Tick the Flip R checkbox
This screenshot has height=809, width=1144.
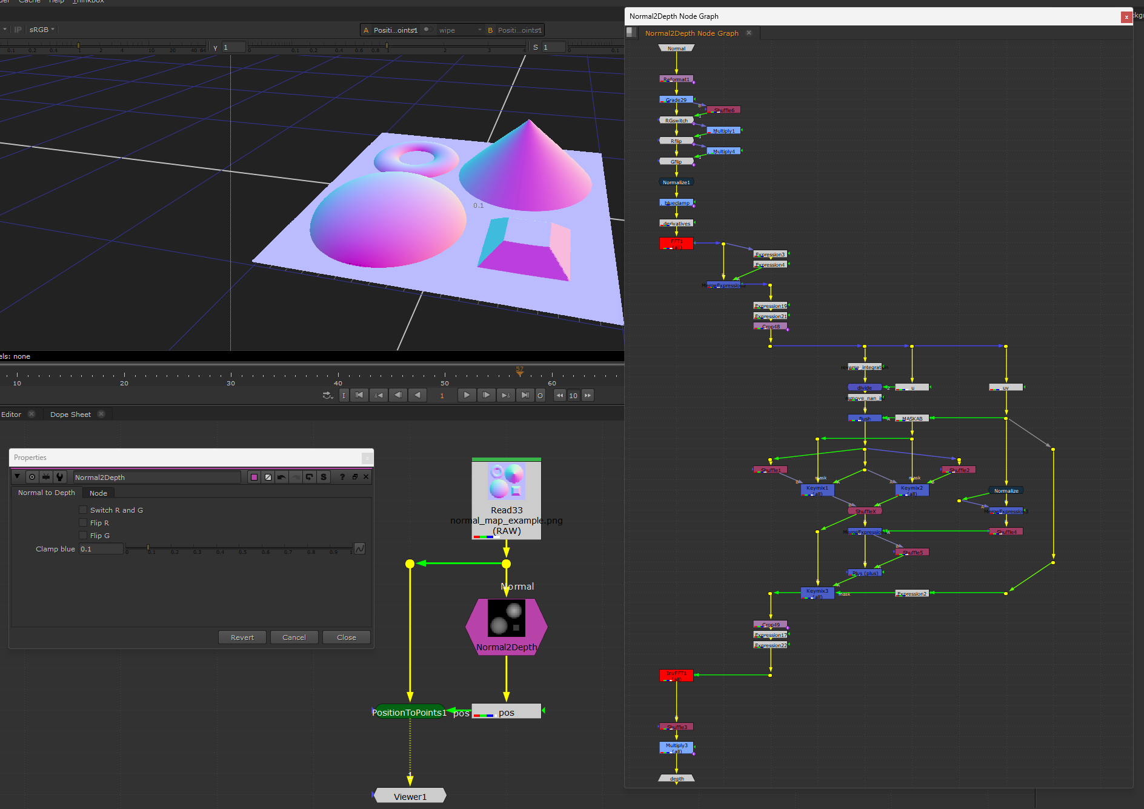pyautogui.click(x=83, y=523)
